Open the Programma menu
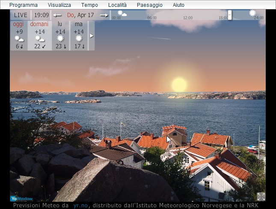The image size is (276, 209). 24,5
